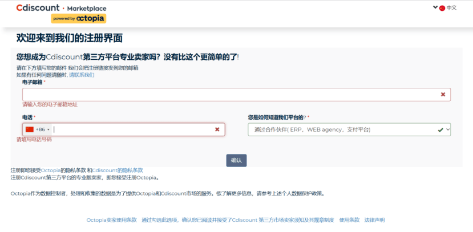
Task: Click the green checkmark in partner dropdown
Action: tap(440, 130)
